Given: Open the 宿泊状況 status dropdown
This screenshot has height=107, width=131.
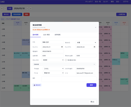Looking at the screenshot, I should pos(86,43).
